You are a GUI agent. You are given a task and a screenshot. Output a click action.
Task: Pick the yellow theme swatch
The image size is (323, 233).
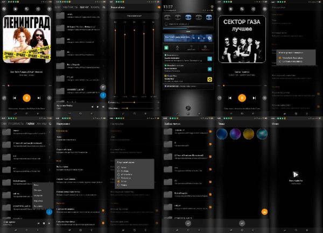pos(249,134)
